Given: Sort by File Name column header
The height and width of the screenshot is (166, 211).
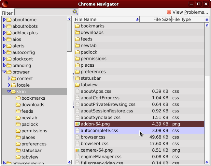Looking at the screenshot, I should pos(107,20).
